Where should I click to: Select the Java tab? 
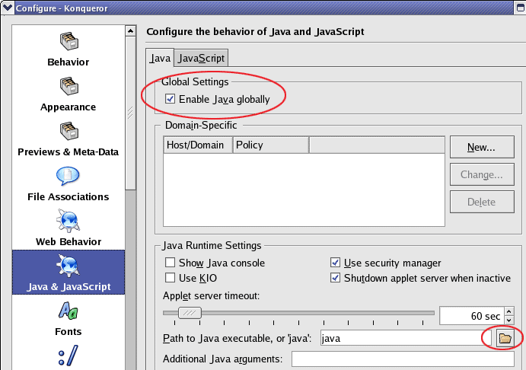(160, 58)
